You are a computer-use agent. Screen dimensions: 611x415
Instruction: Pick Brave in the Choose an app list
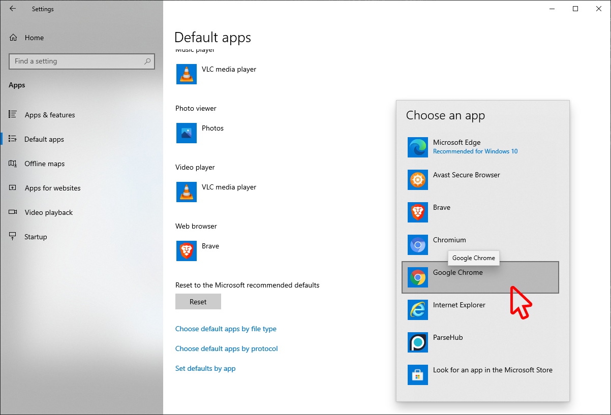[x=480, y=212]
